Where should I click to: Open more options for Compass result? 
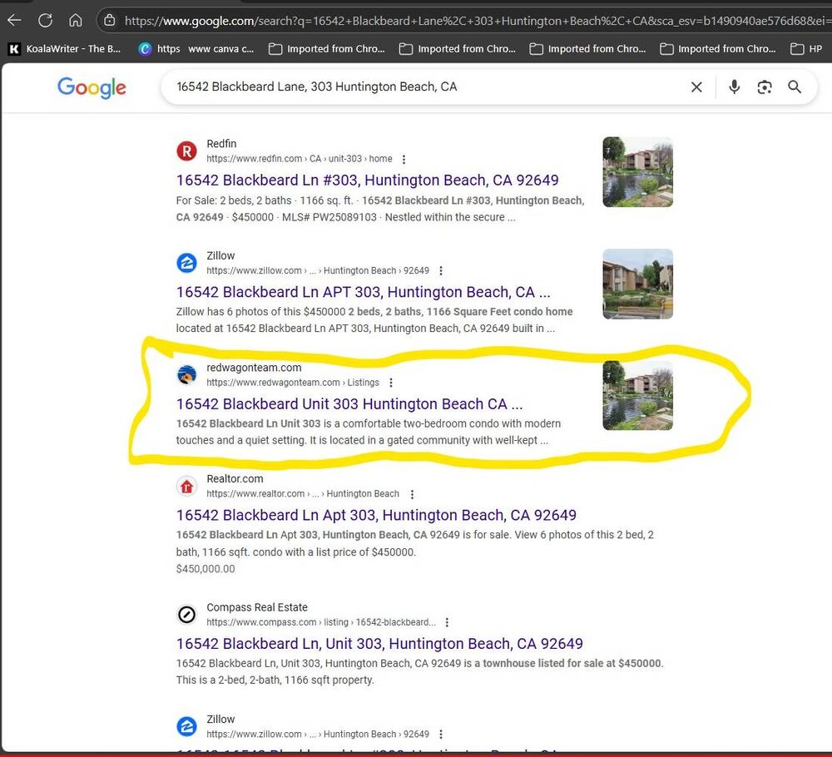(x=447, y=623)
